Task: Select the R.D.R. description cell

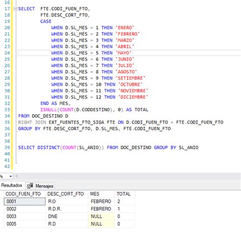Action: 67,209
